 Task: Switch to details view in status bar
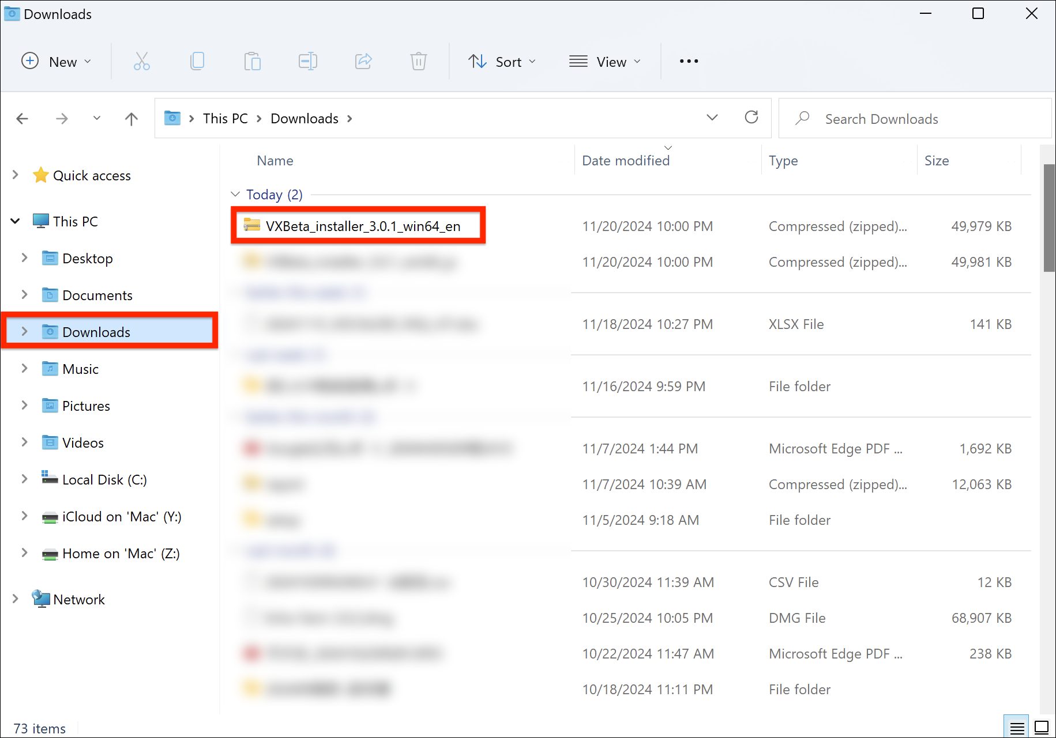point(1017,728)
